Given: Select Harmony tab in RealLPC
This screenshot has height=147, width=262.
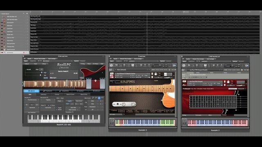Looking at the screenshot, I should click(x=43, y=94).
